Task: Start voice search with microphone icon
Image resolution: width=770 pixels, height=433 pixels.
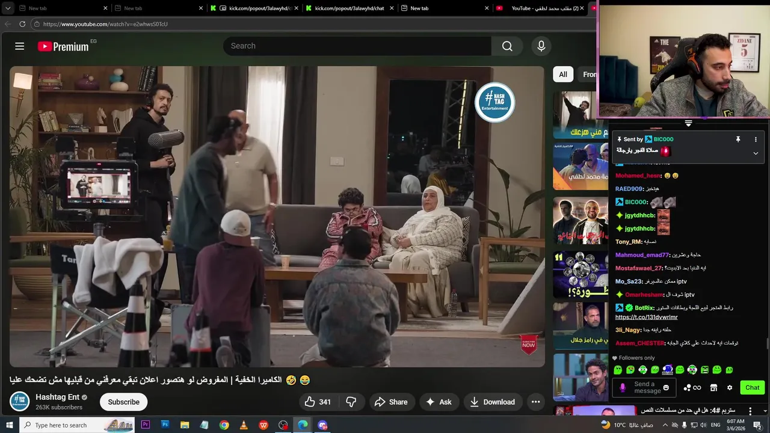Action: pos(541,46)
